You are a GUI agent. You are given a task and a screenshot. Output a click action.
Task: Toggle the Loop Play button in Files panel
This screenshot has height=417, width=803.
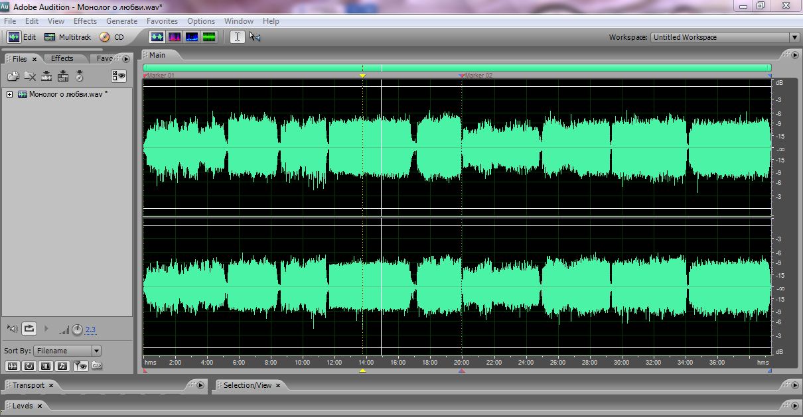tap(29, 328)
